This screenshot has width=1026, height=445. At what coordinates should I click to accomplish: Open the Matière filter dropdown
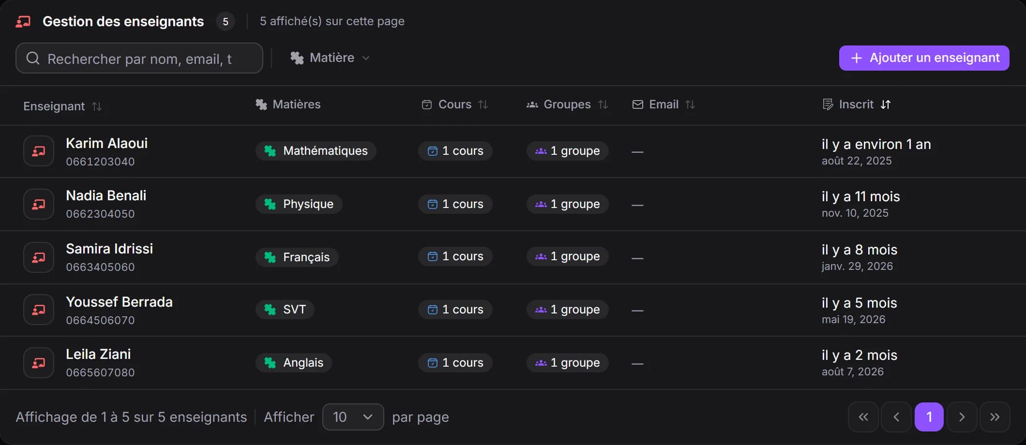(x=330, y=58)
